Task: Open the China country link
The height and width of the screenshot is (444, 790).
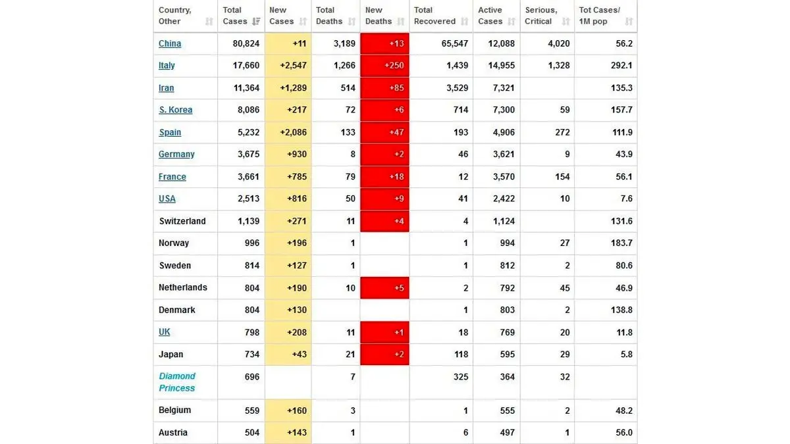Action: (170, 43)
